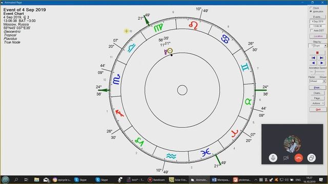Image resolution: width=328 pixels, height=184 pixels.
Task: Stop the animation with red square button
Action: [317, 53]
